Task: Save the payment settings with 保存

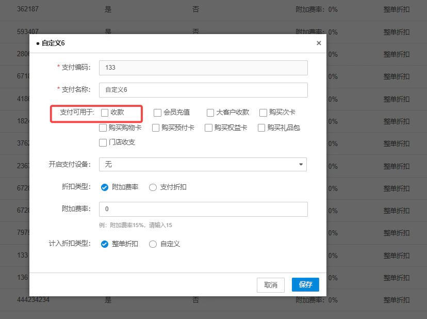Action: click(x=305, y=284)
